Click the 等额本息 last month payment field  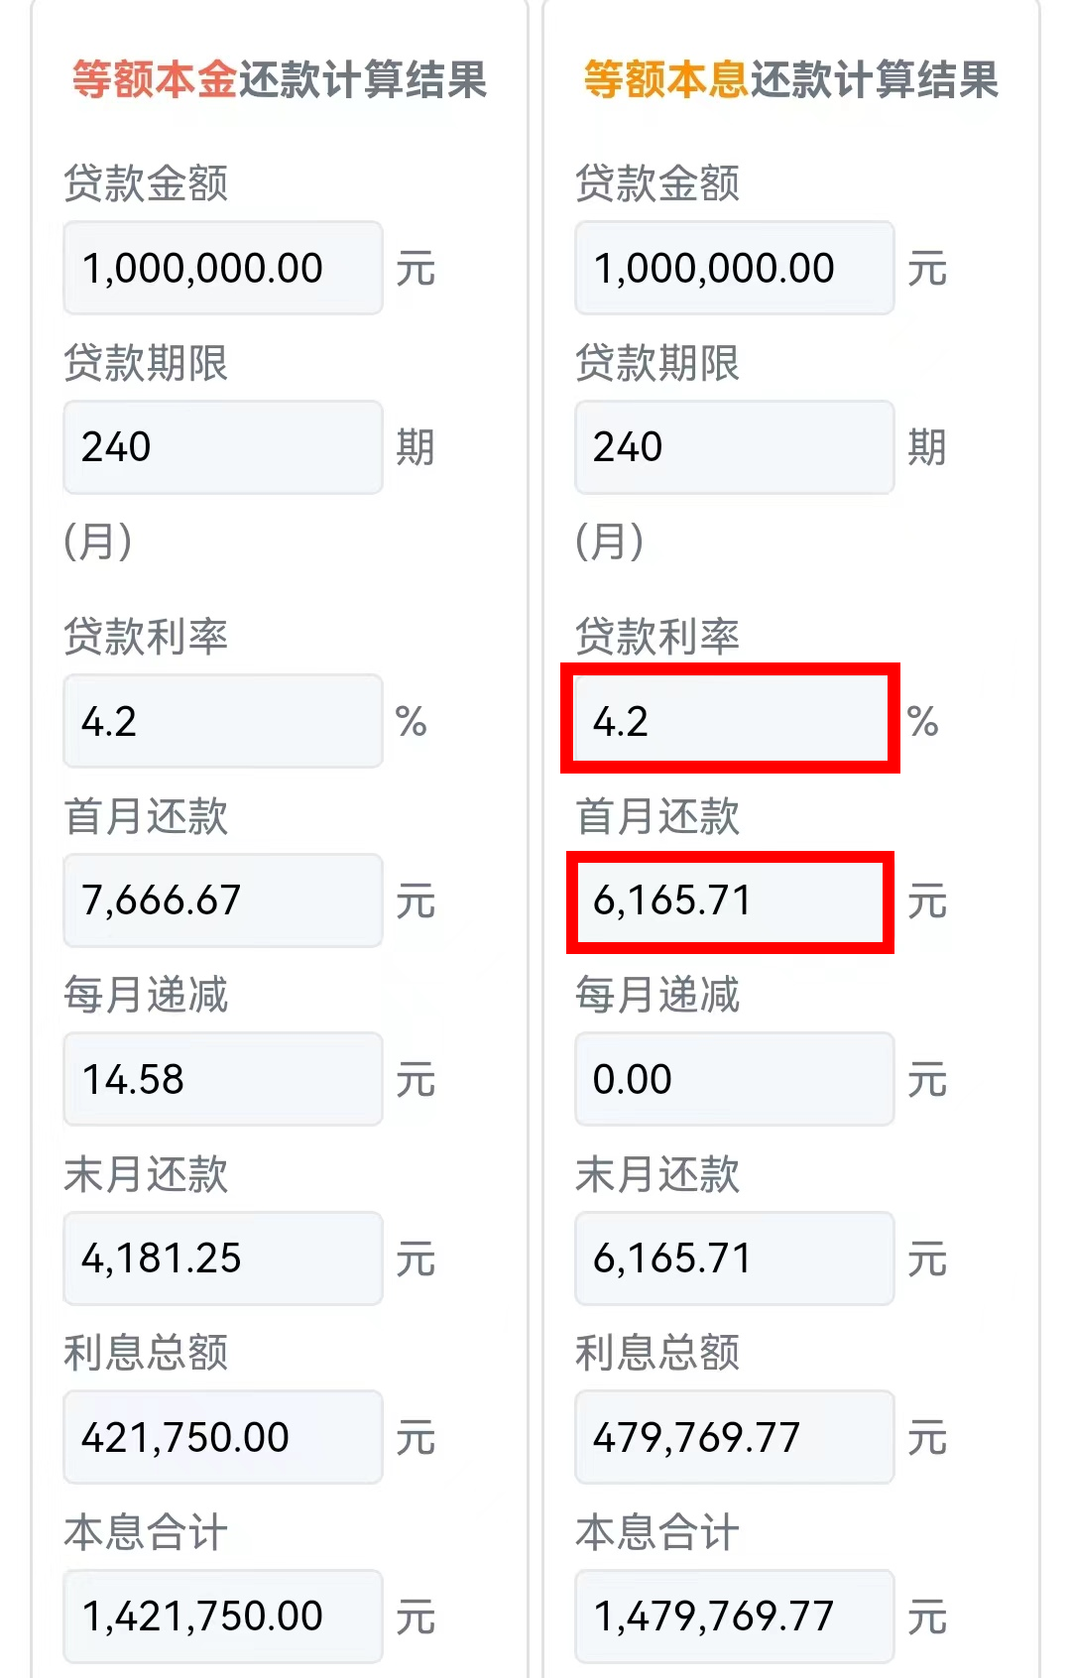(x=734, y=1258)
